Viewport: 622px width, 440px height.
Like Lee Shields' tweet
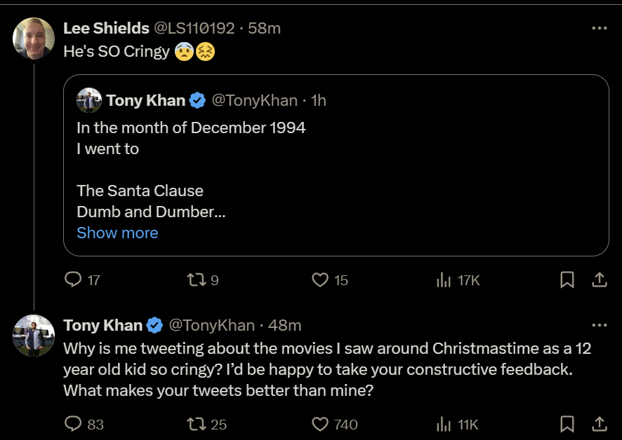tap(320, 280)
